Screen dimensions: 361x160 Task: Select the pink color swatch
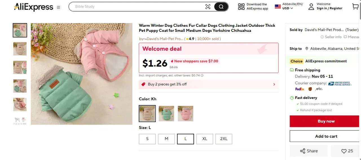(x=185, y=114)
